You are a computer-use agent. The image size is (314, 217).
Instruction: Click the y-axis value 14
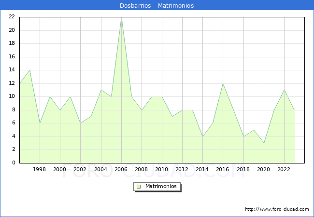click(12, 70)
